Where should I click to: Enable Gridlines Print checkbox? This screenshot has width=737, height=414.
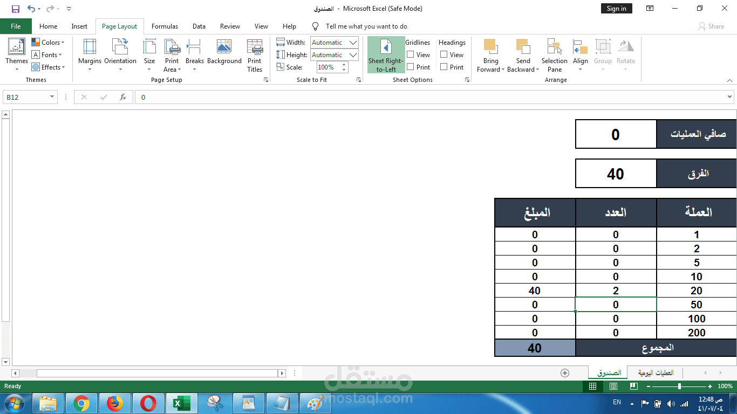(411, 67)
